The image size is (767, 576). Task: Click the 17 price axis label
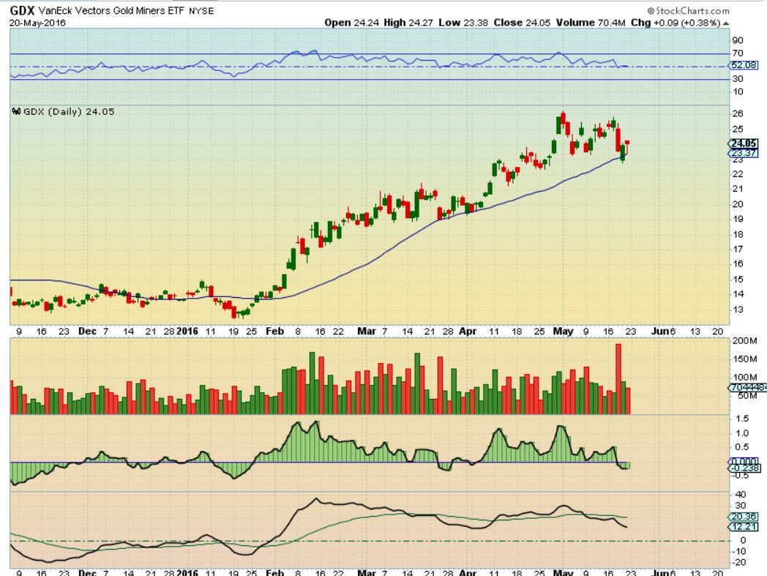[738, 249]
